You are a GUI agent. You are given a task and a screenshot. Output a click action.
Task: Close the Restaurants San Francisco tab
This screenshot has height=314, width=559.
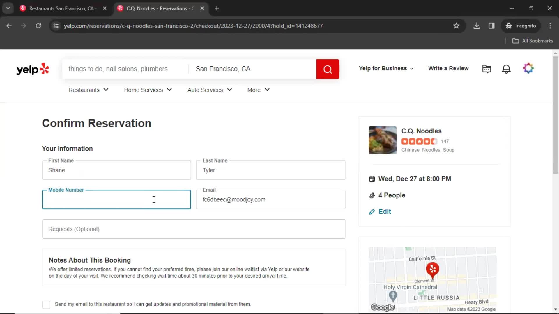pyautogui.click(x=105, y=8)
